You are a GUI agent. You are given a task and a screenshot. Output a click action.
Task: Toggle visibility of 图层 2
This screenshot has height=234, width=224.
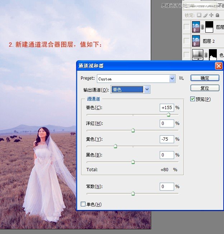coord(187,41)
